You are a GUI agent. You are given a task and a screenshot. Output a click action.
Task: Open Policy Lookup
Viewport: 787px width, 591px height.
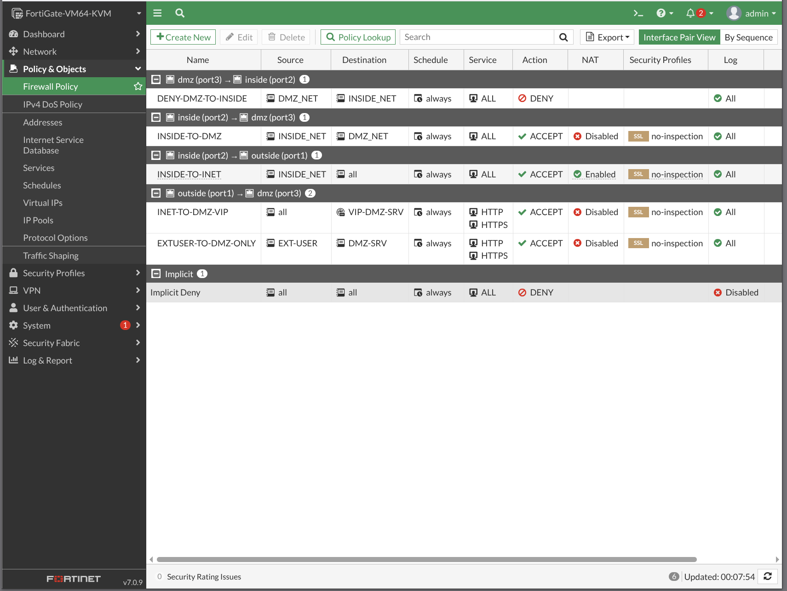click(358, 37)
